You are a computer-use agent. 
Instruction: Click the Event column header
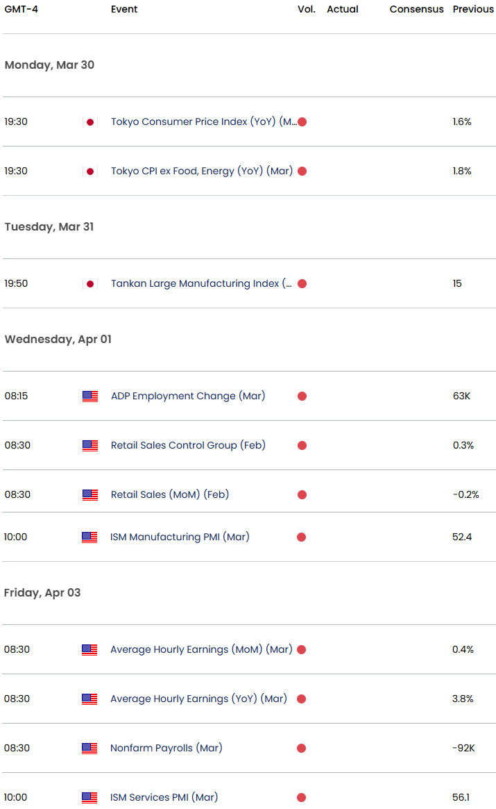(124, 9)
